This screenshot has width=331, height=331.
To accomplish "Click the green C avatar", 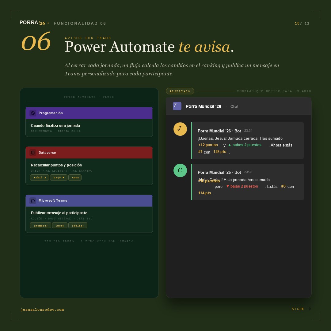I will point(180,170).
